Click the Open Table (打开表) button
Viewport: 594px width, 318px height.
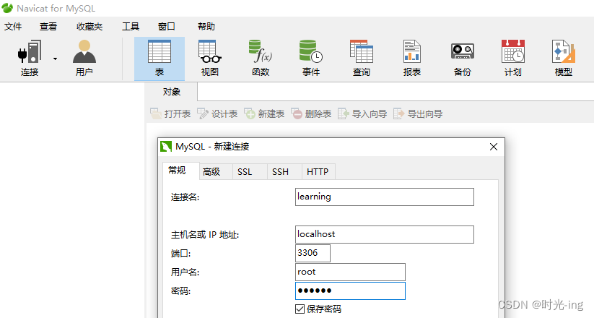170,113
